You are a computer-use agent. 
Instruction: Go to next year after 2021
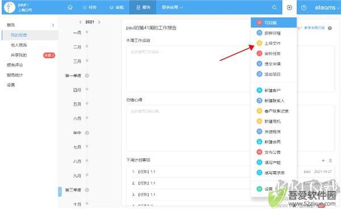(99, 22)
